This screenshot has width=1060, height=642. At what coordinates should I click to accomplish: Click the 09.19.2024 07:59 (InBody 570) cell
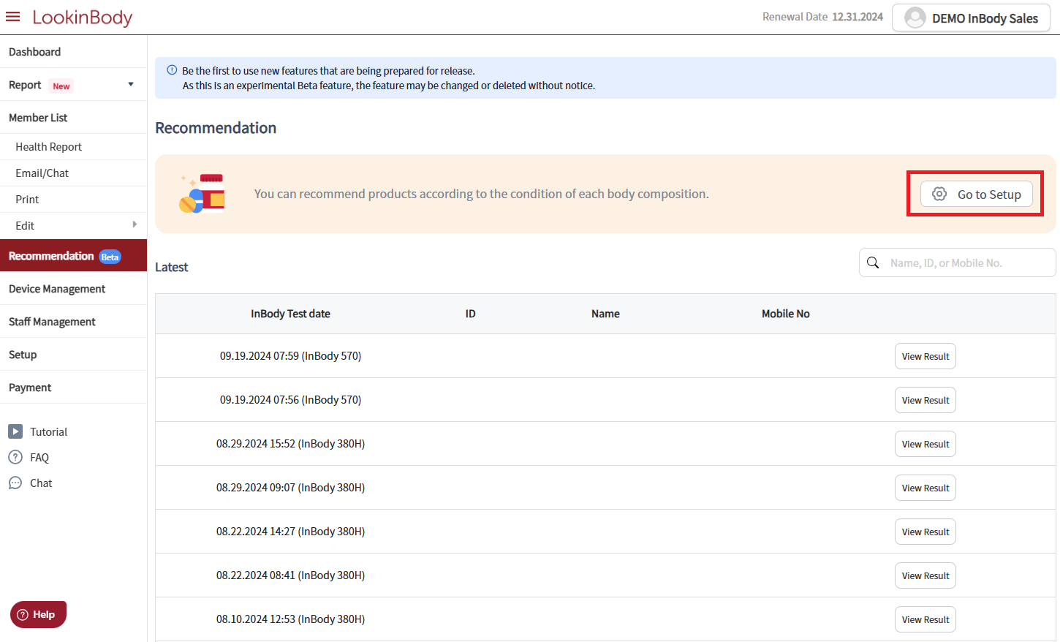pyautogui.click(x=290, y=356)
